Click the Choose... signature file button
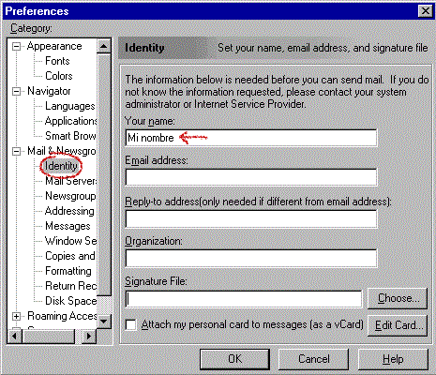The image size is (436, 375). (398, 298)
